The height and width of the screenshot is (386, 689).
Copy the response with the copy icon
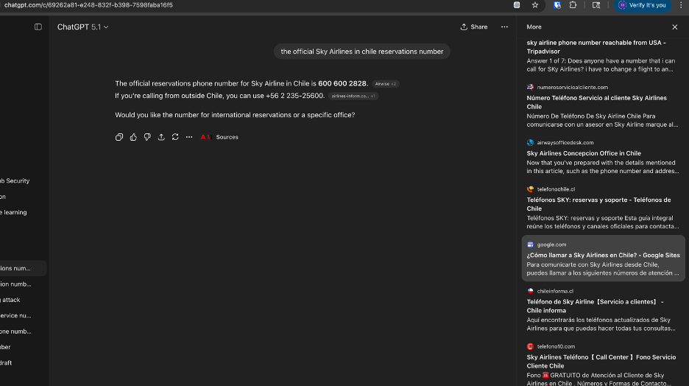[119, 137]
